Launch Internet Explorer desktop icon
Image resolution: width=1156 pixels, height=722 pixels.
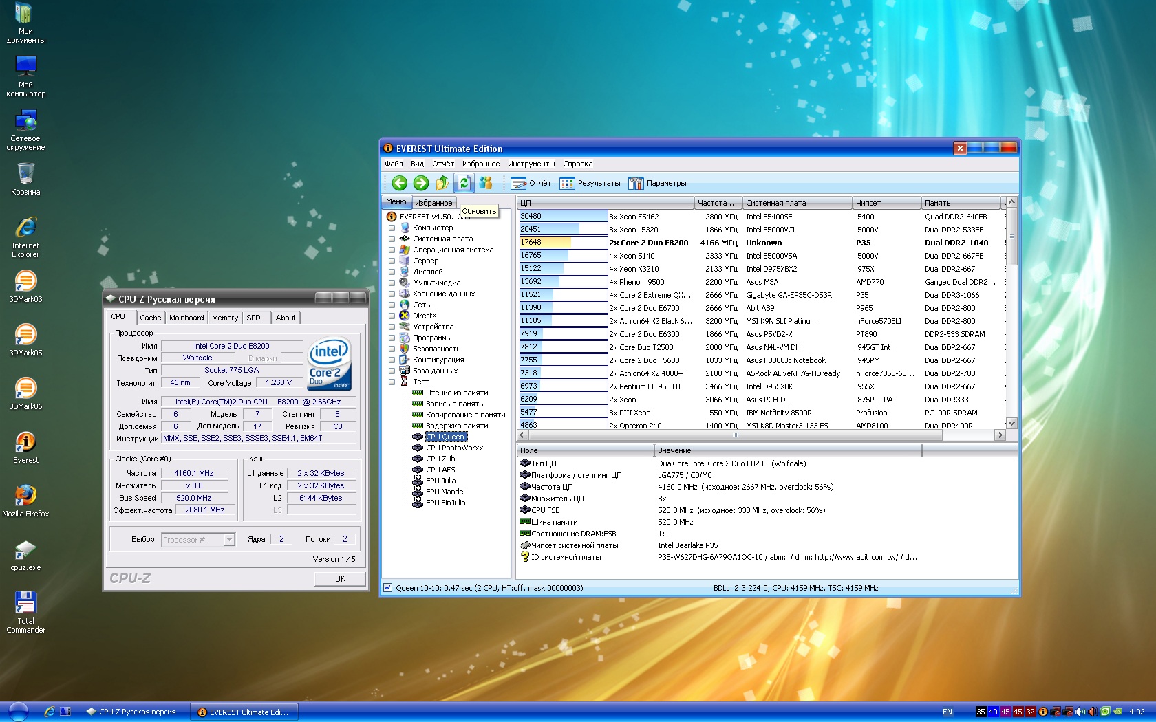[25, 237]
